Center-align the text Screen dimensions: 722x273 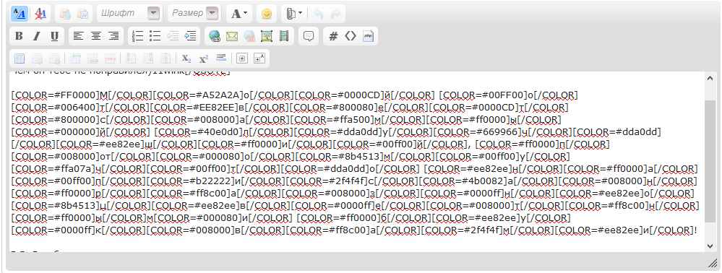(x=96, y=36)
